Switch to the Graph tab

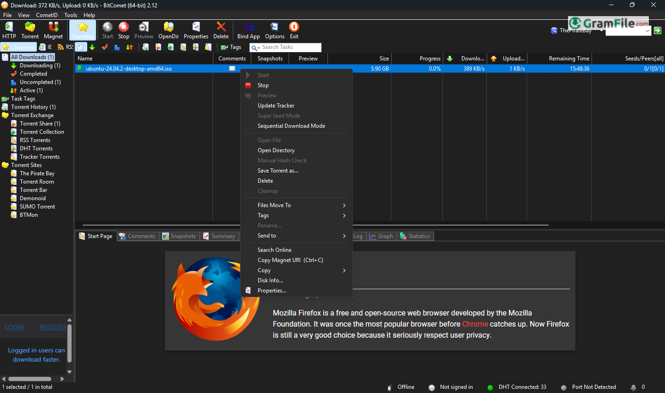tap(381, 236)
